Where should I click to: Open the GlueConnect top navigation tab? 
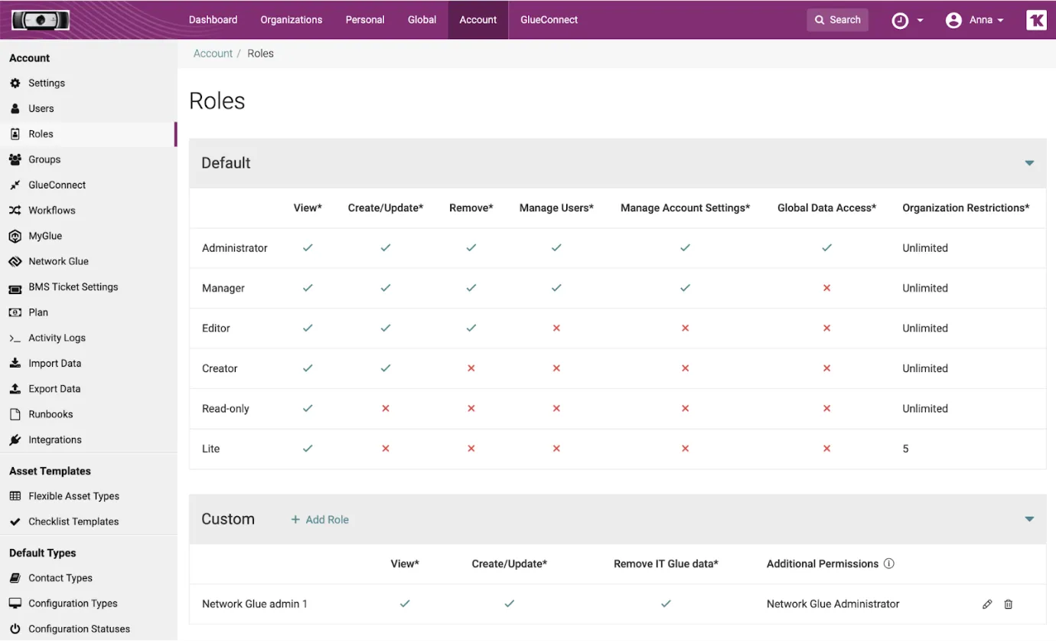549,20
